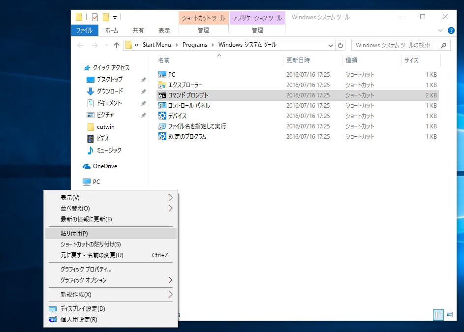
Task: Select ディスプレイ設定(D) in context menu
Action: click(x=83, y=309)
